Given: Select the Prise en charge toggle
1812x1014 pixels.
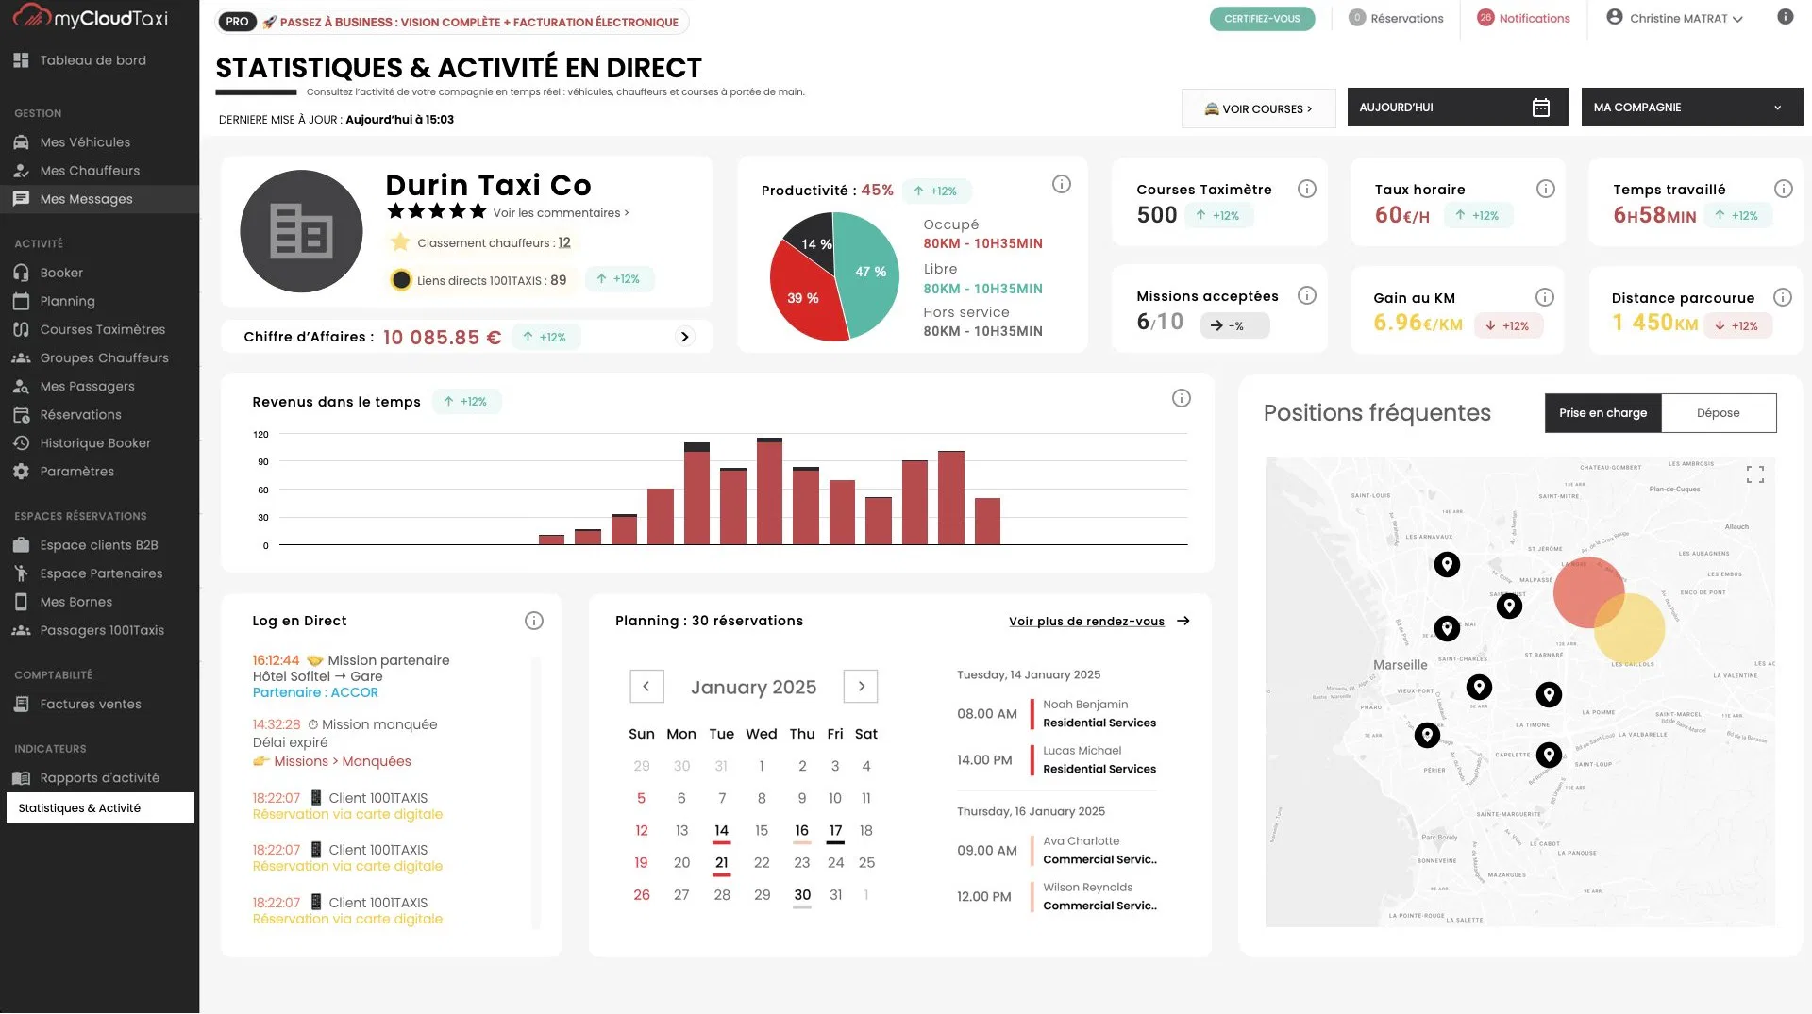Looking at the screenshot, I should click(x=1602, y=413).
